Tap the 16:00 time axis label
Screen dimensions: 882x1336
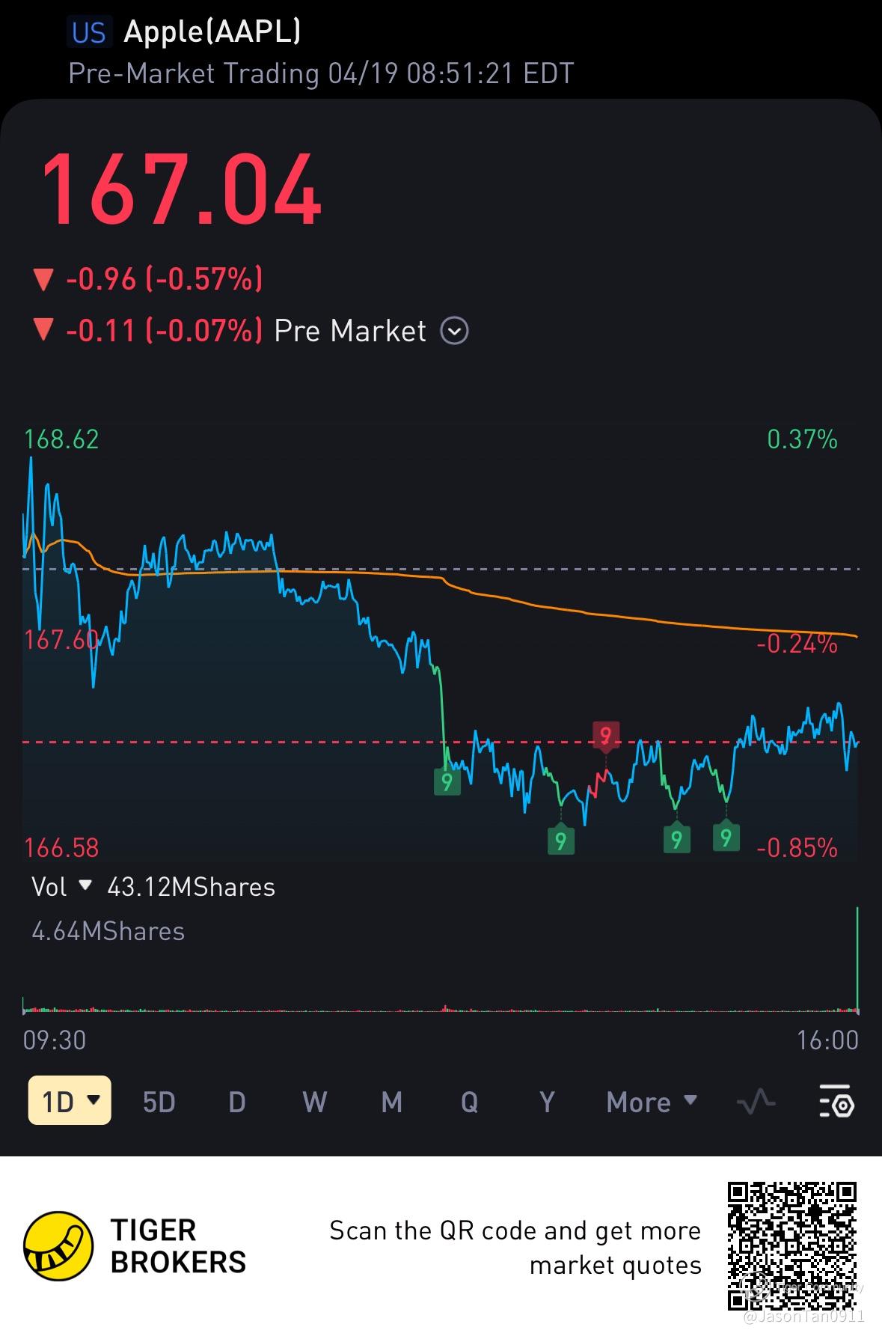[x=828, y=1040]
